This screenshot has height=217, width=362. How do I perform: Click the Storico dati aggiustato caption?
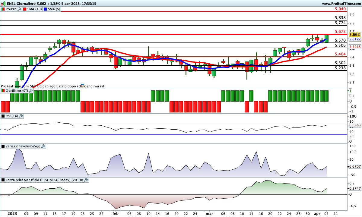point(68,86)
